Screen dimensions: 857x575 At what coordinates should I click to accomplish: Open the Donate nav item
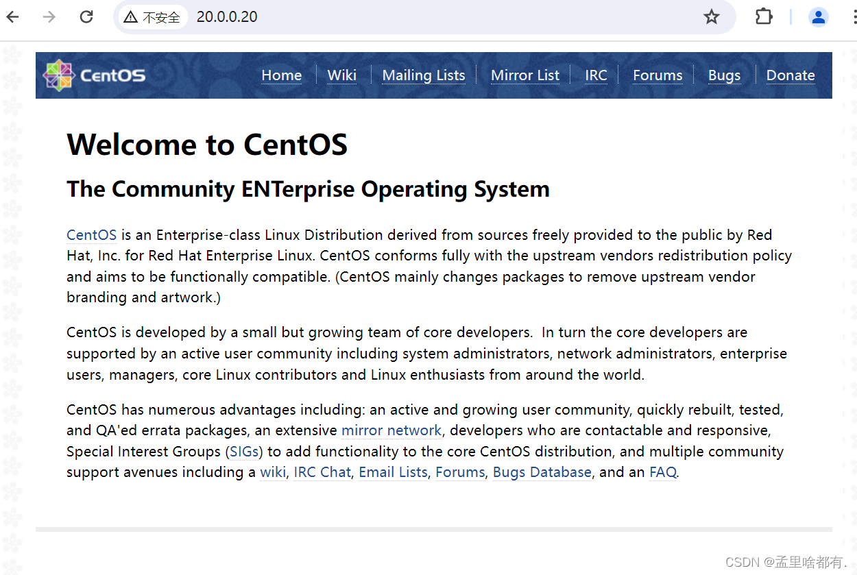pyautogui.click(x=790, y=75)
